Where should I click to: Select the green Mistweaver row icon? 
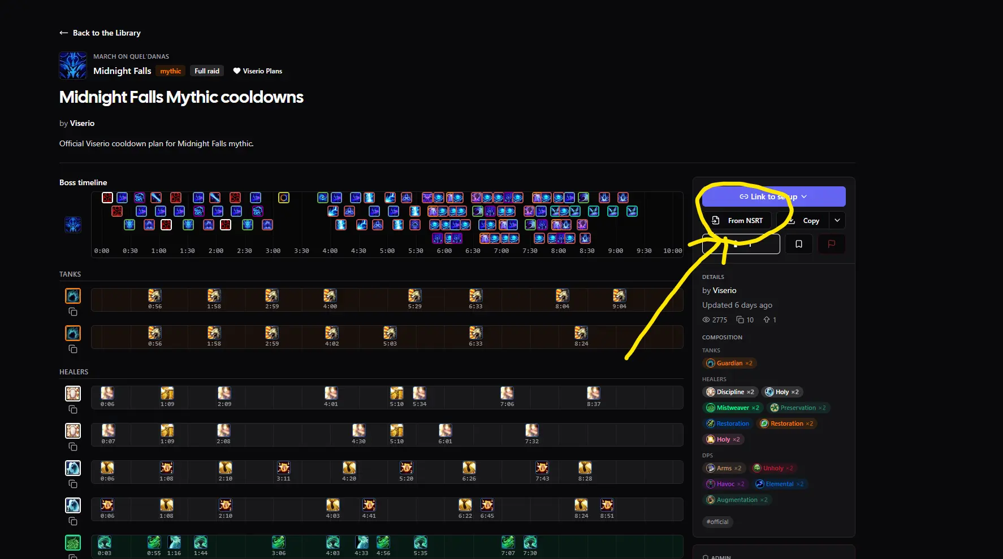tap(73, 543)
